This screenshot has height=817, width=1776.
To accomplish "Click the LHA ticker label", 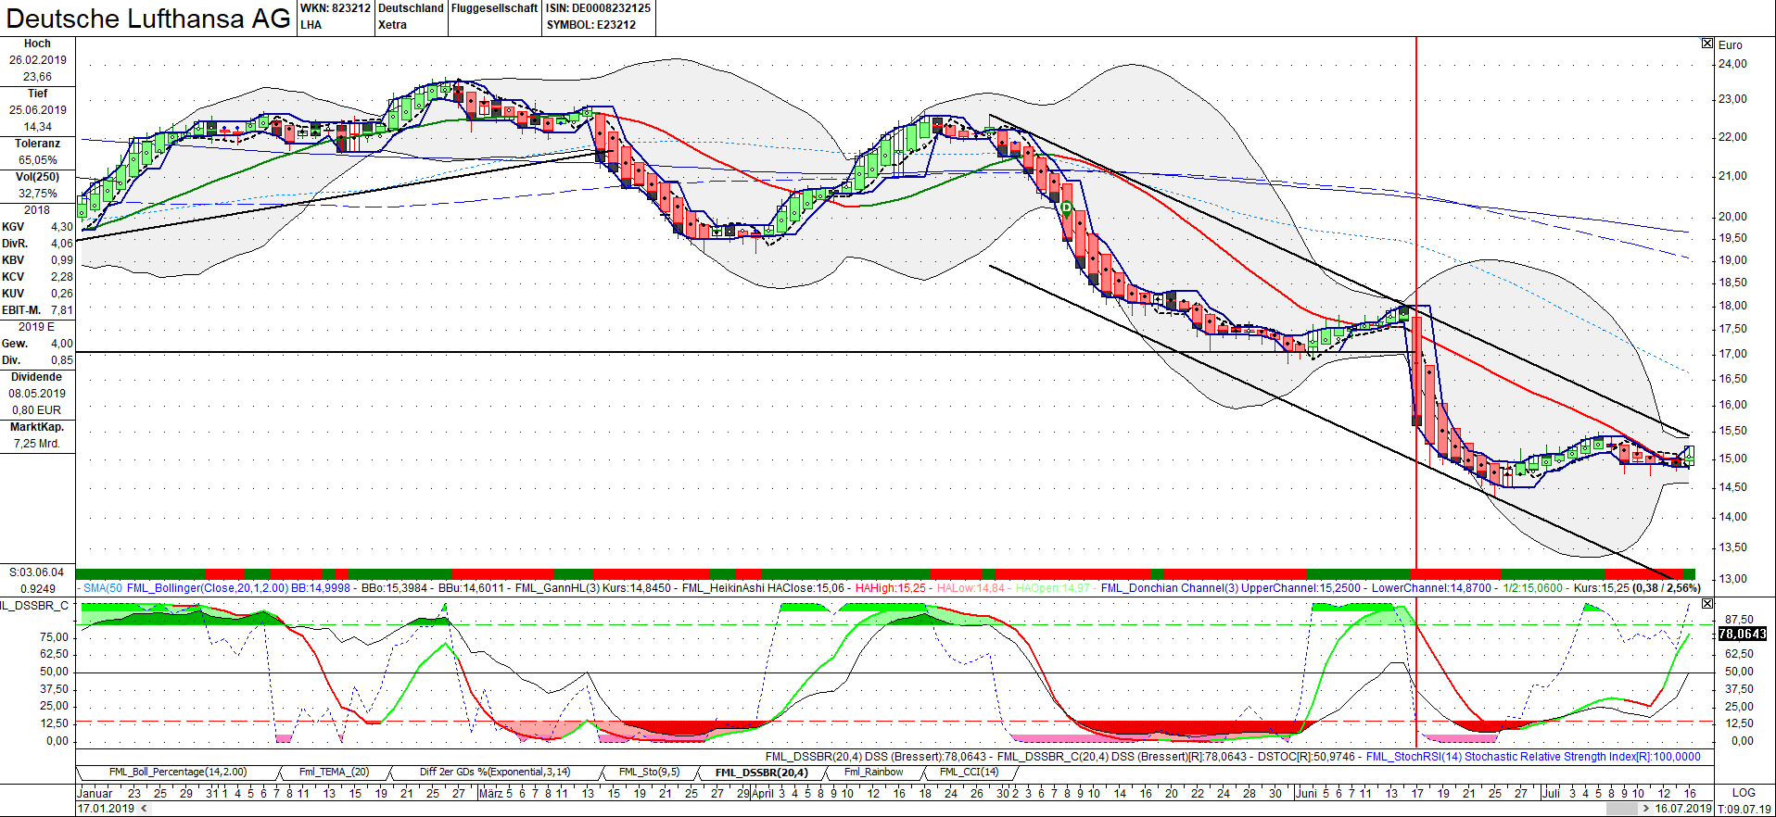I will (311, 25).
